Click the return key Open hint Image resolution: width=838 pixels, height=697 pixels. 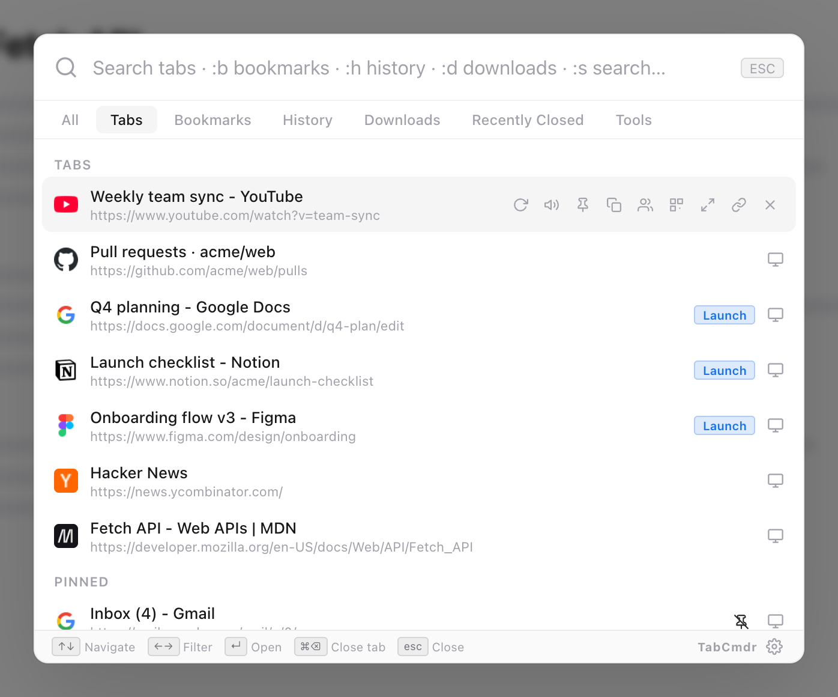236,647
